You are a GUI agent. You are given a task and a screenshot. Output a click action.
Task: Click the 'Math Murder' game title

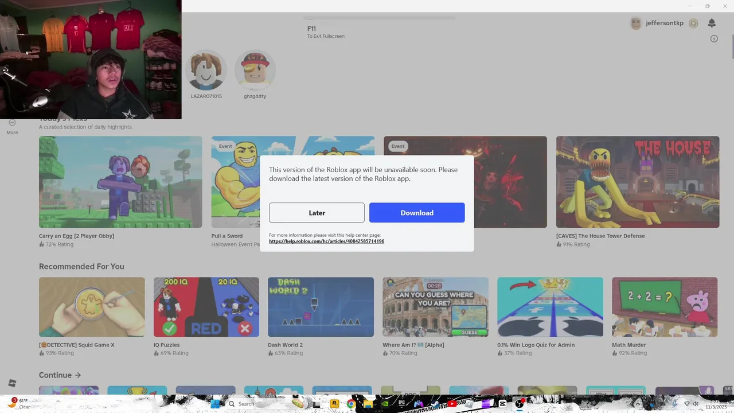[x=629, y=345]
